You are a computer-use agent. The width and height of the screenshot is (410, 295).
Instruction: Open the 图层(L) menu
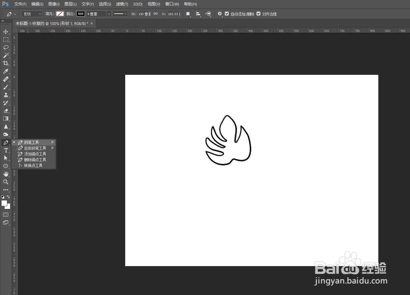tap(71, 4)
